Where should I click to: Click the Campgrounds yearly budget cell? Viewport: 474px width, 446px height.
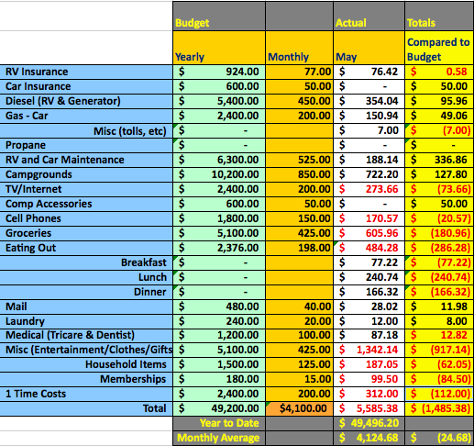tap(219, 174)
